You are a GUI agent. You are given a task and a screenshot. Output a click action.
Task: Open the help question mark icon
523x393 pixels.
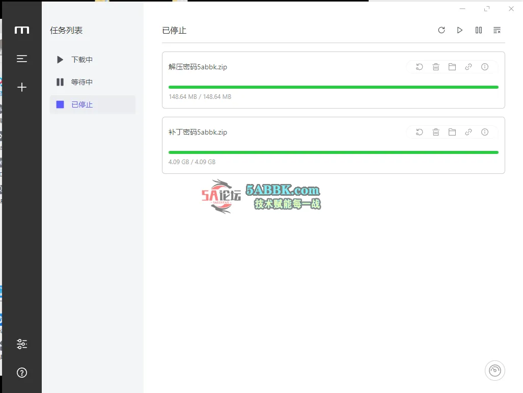coord(22,373)
